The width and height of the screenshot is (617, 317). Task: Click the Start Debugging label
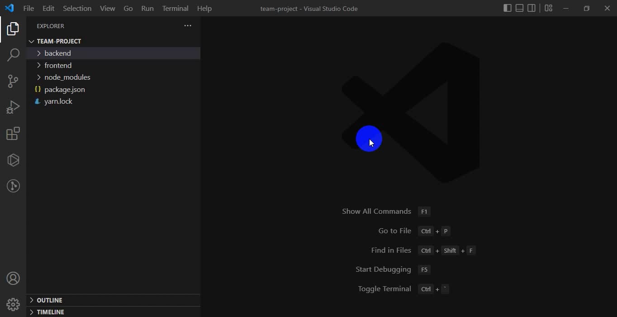383,269
